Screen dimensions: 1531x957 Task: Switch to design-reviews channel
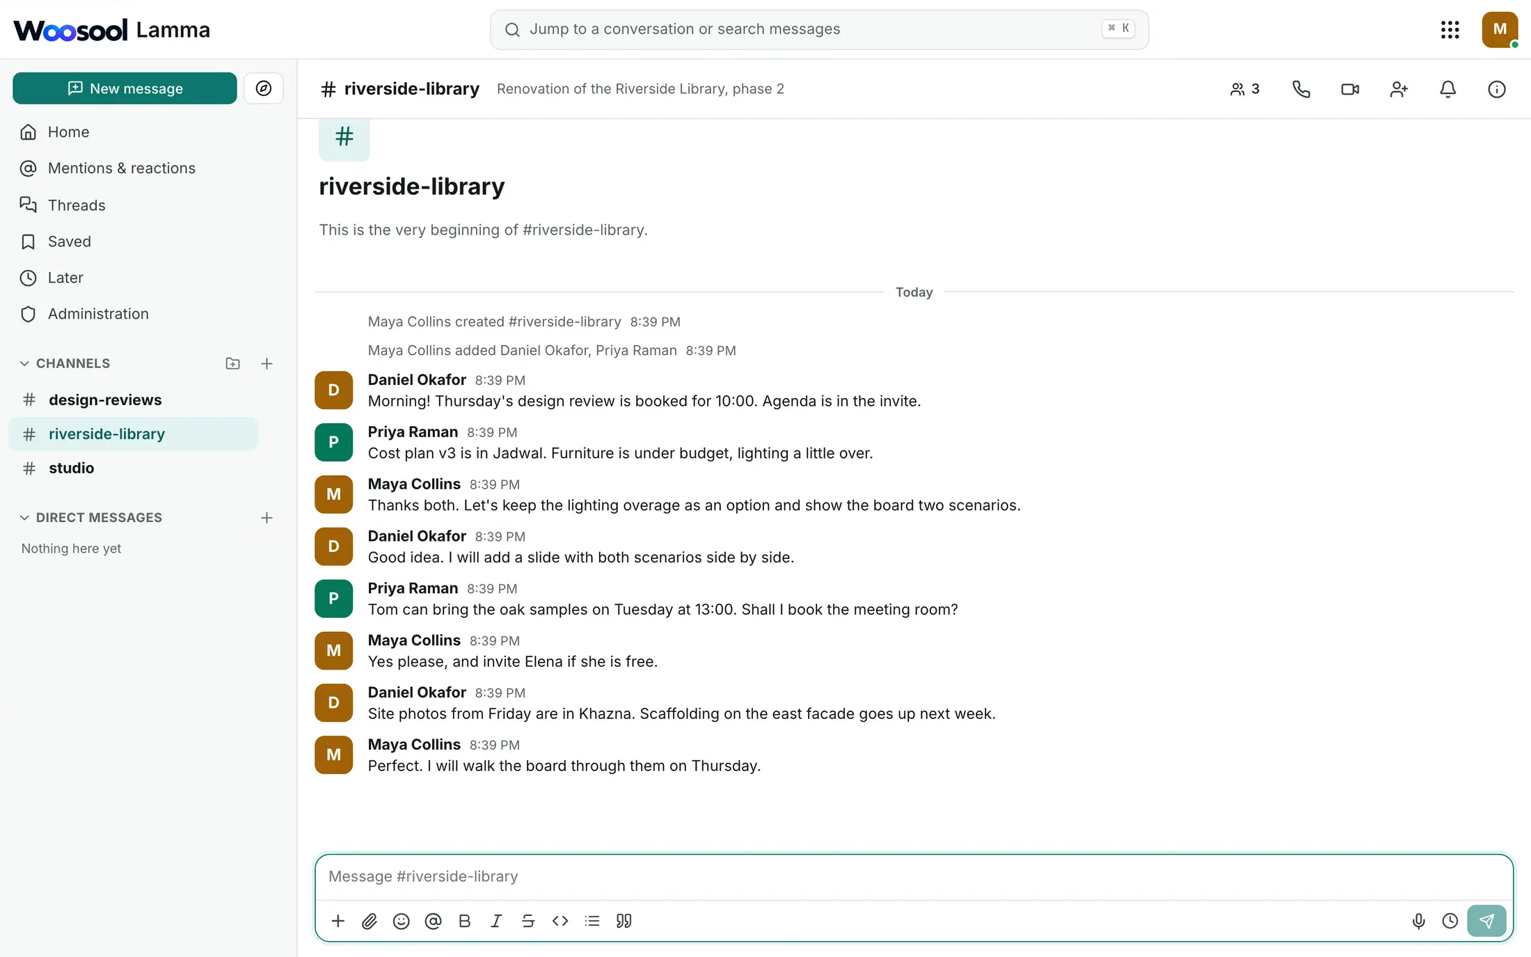point(133,400)
